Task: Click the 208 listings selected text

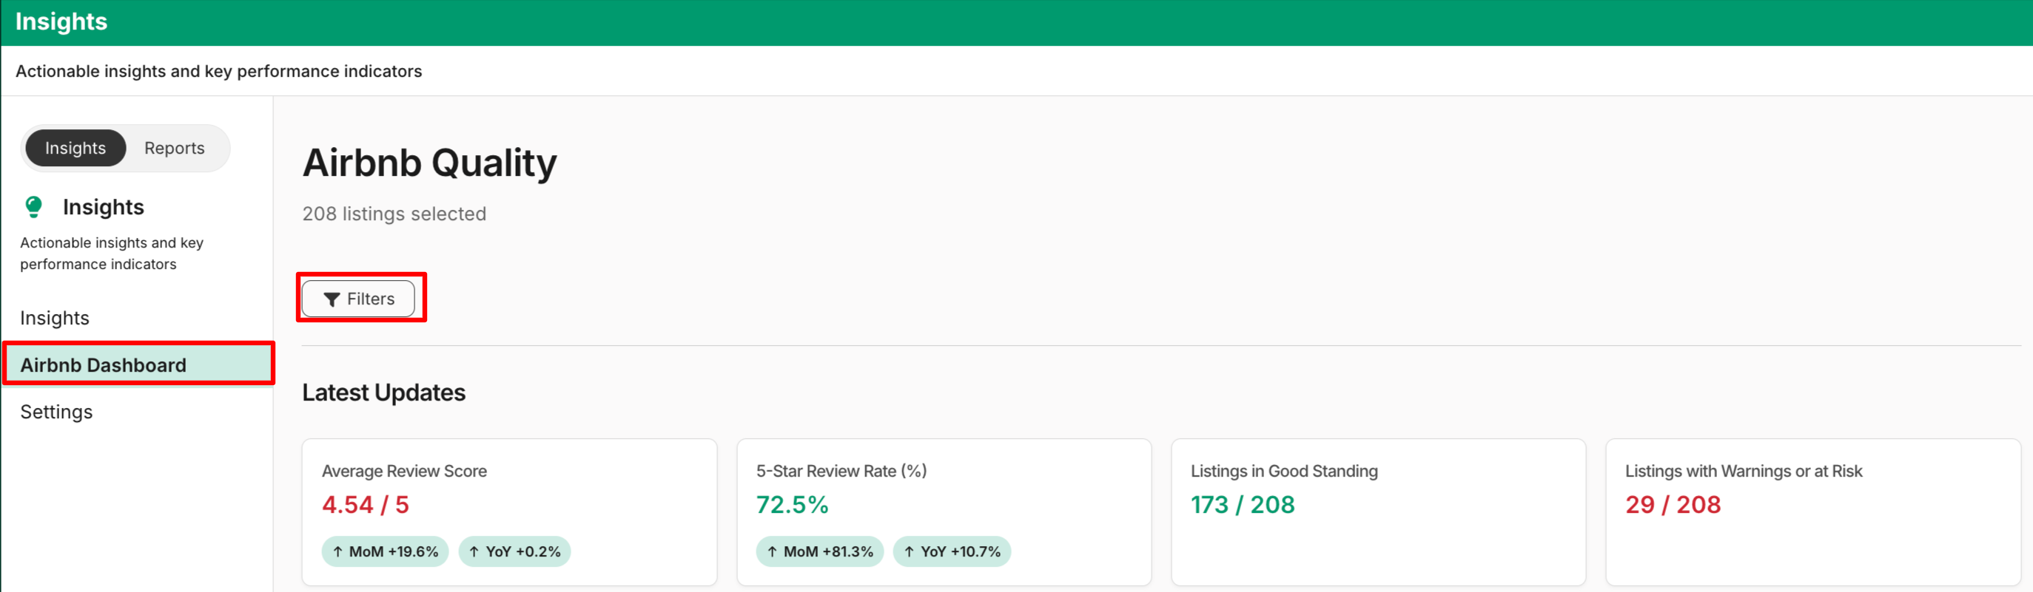Action: click(x=394, y=214)
